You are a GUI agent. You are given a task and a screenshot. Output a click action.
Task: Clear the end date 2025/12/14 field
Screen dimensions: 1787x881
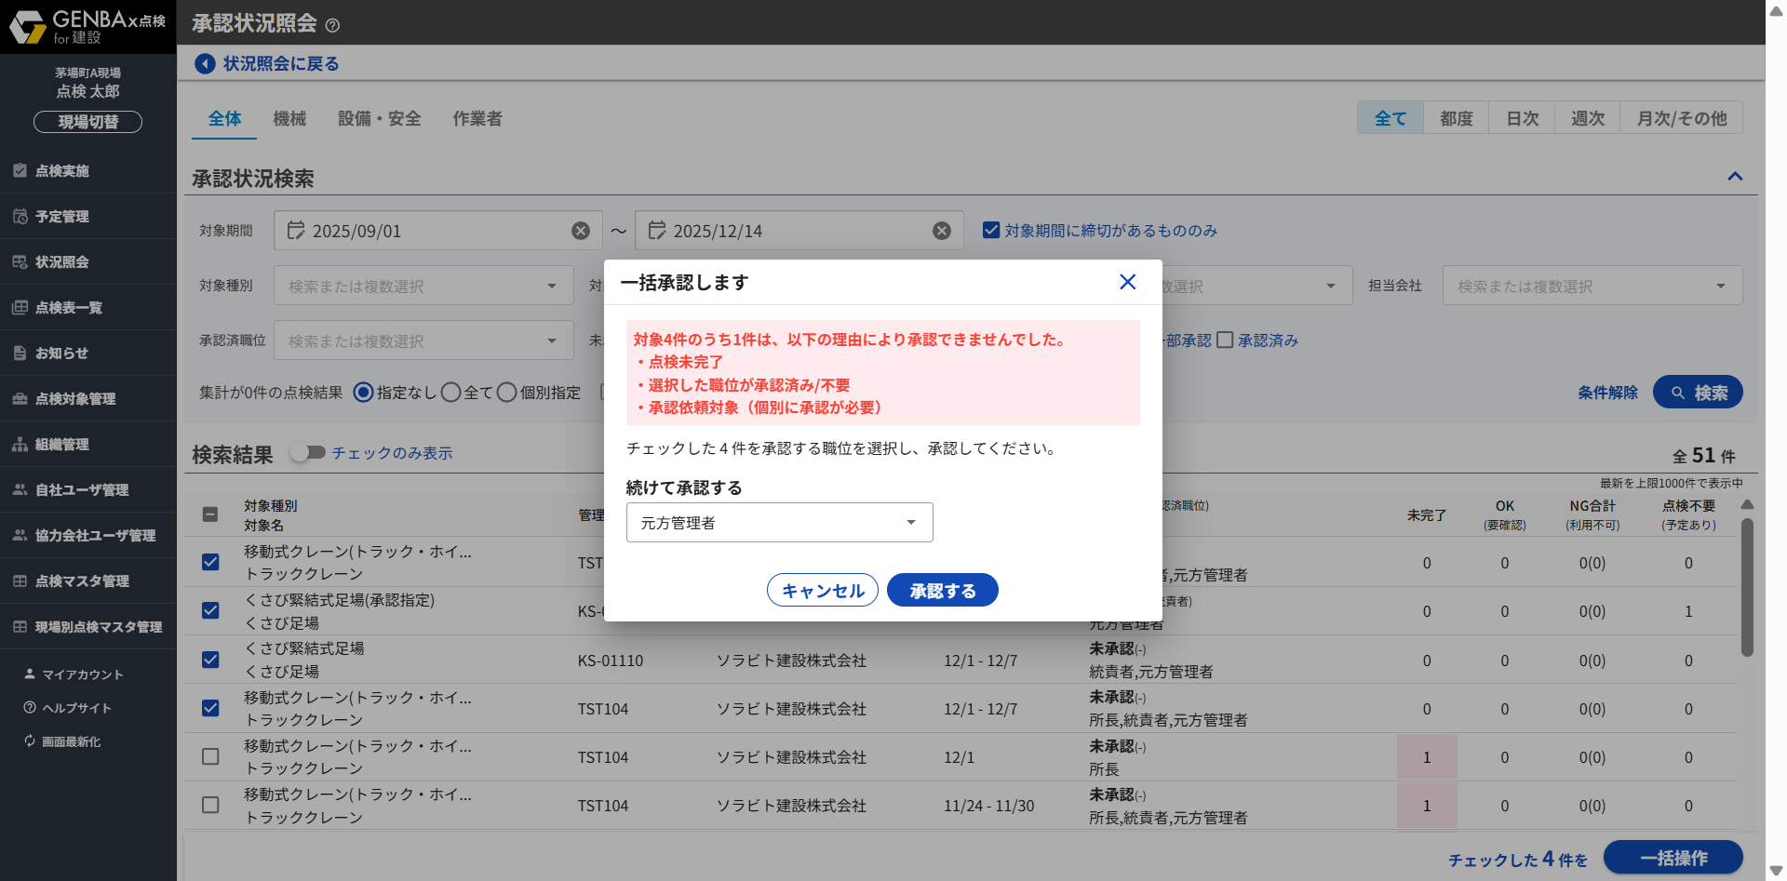pos(942,231)
